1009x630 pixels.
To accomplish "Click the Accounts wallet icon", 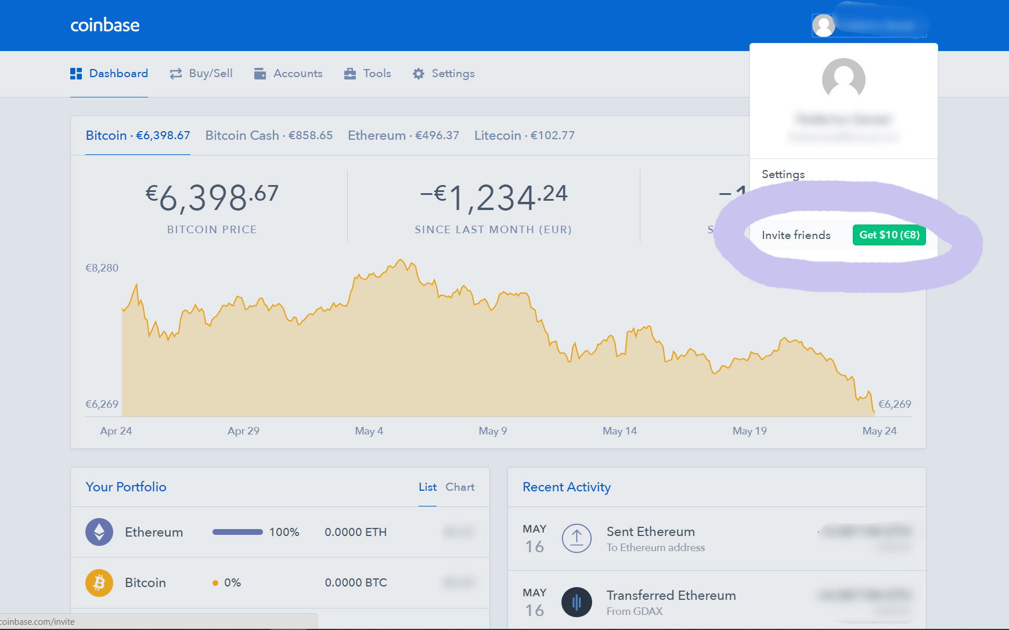I will click(260, 74).
